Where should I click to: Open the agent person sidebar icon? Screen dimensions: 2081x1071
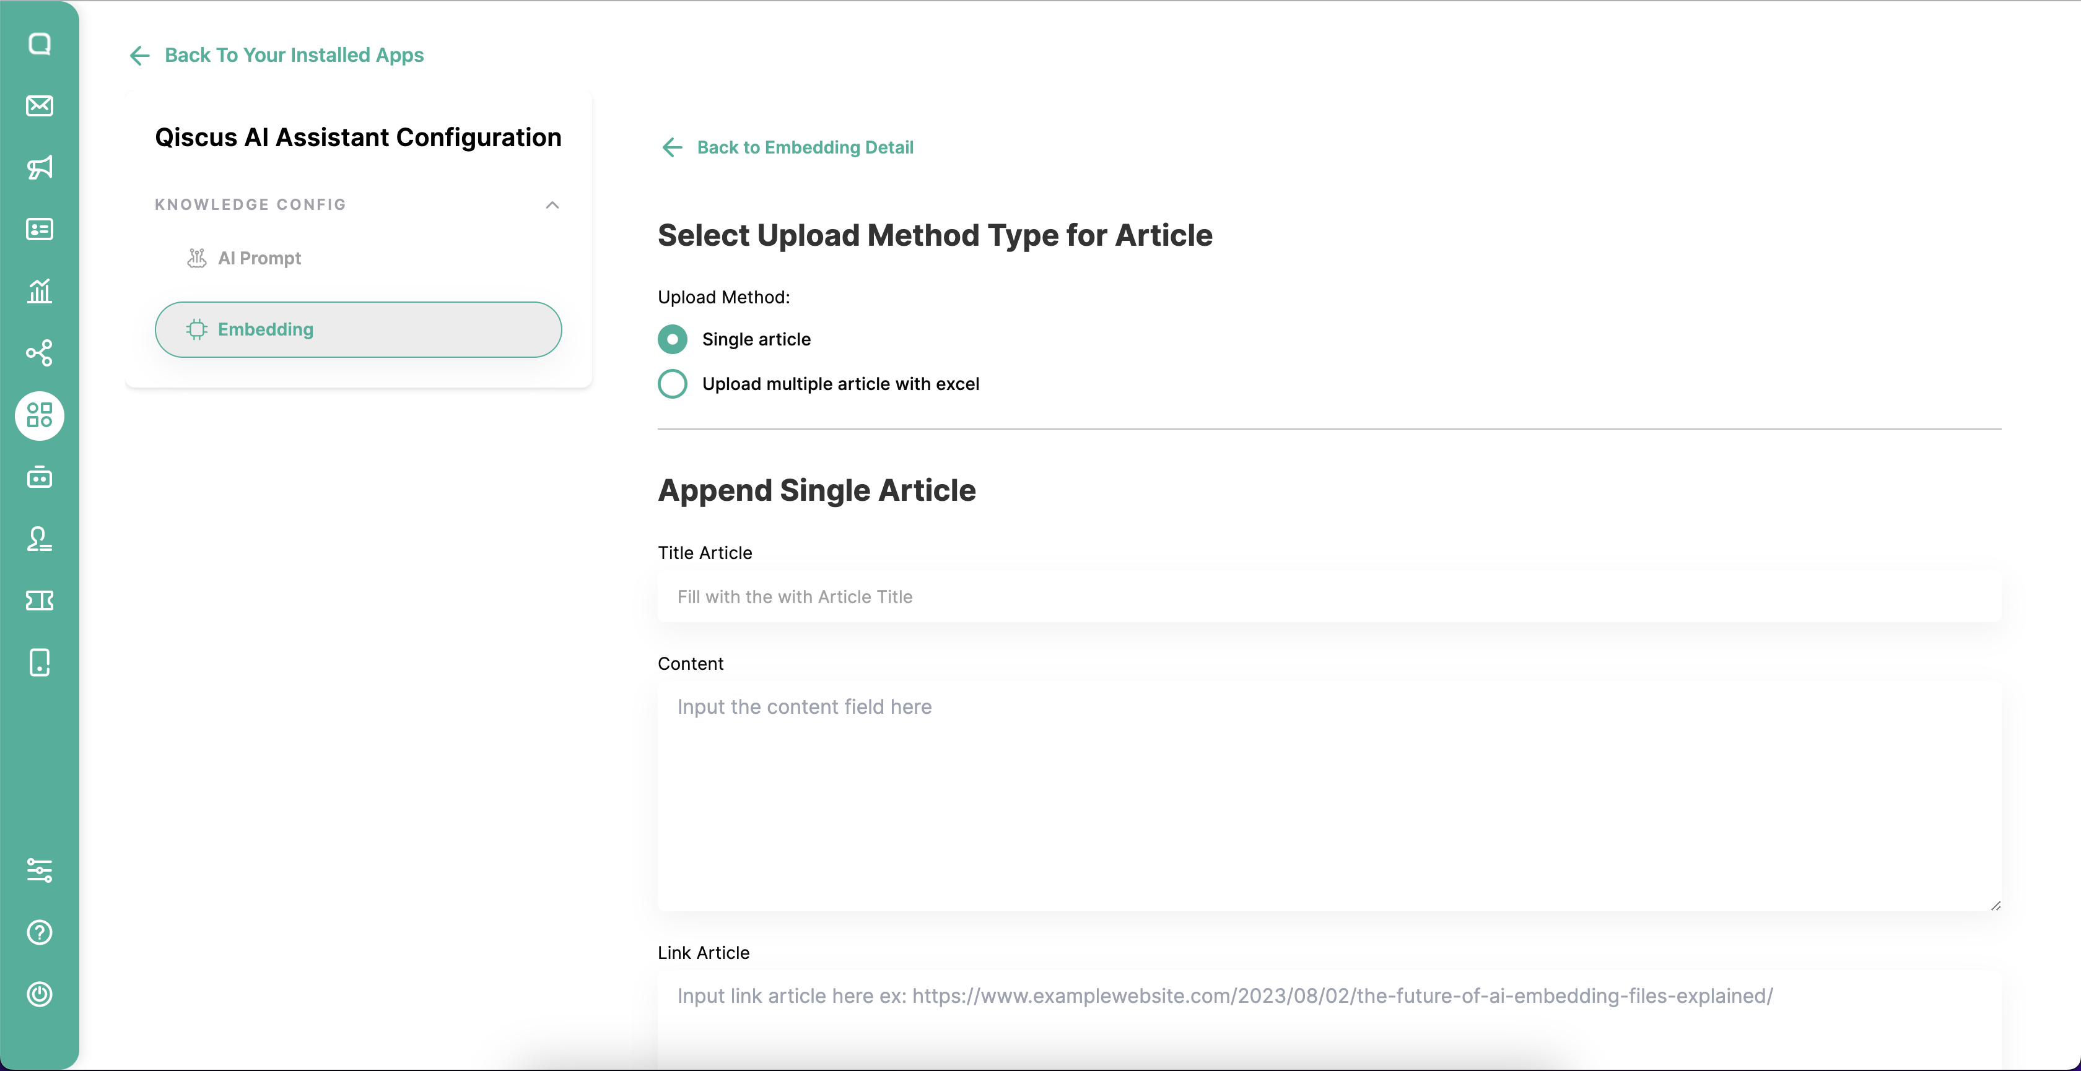[x=40, y=539]
